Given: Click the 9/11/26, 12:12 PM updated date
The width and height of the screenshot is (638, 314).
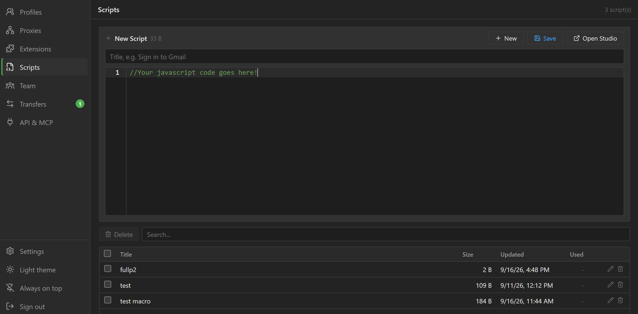Looking at the screenshot, I should point(527,286).
